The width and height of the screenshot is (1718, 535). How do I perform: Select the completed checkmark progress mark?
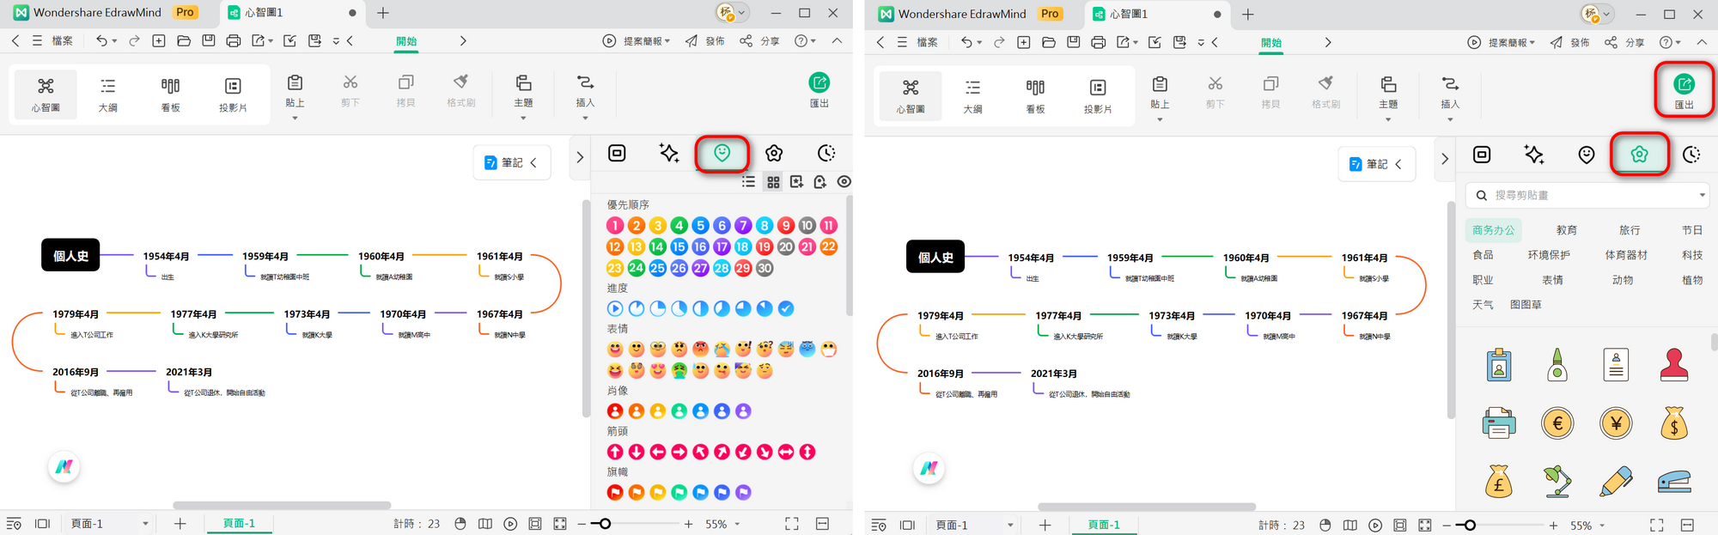click(x=786, y=308)
